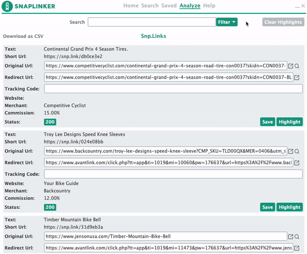
Task: Click commission value 15.00%
Action: pos(52,113)
